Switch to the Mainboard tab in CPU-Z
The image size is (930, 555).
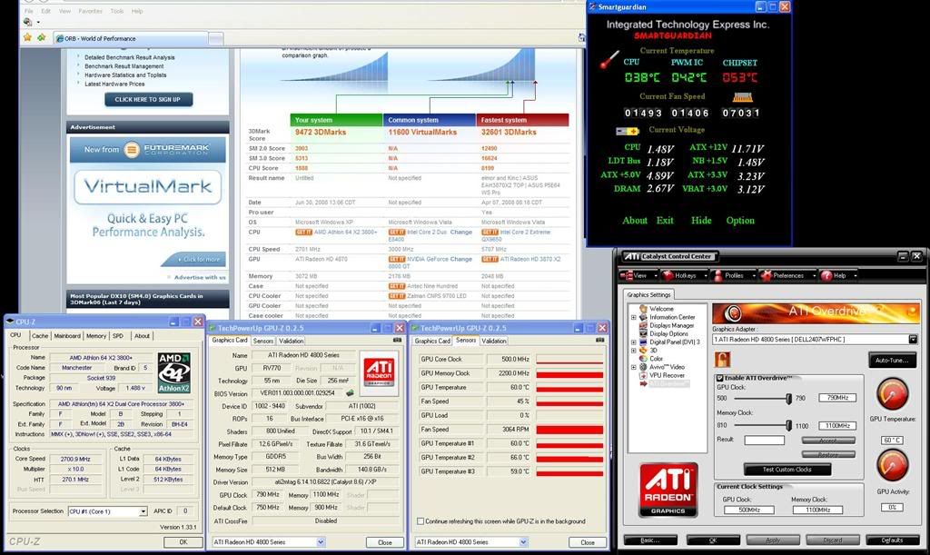66,335
